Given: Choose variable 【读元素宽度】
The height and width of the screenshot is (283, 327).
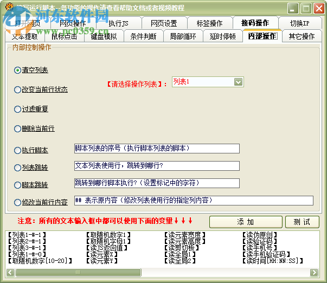Looking at the screenshot, I should (185, 235).
